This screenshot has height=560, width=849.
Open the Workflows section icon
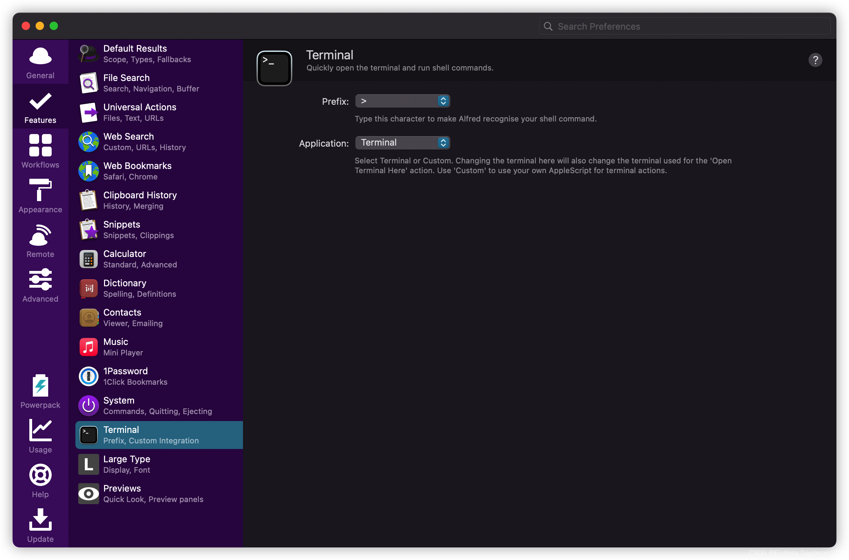(x=40, y=145)
